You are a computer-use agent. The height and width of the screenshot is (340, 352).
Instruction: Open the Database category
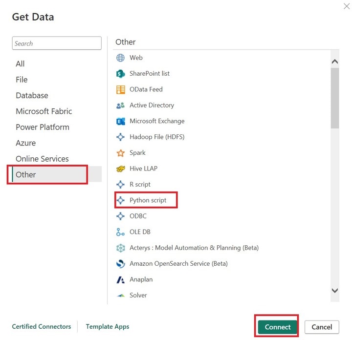[32, 96]
